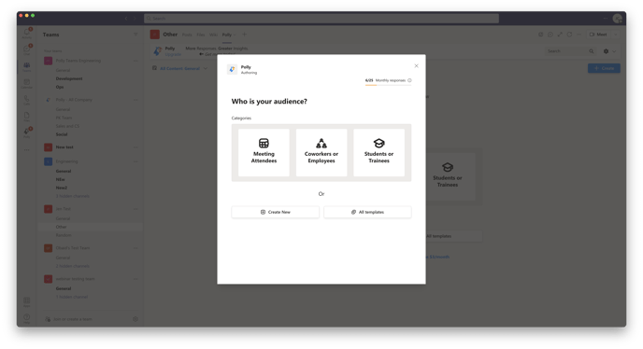Click the blue Create button
Screen dimensions: 643x349
[x=604, y=68]
